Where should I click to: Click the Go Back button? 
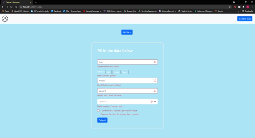[127, 32]
